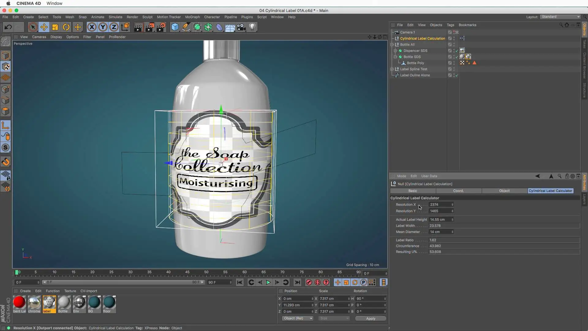The image size is (588, 331).
Task: Select the Live Selection tool
Action: (x=33, y=27)
